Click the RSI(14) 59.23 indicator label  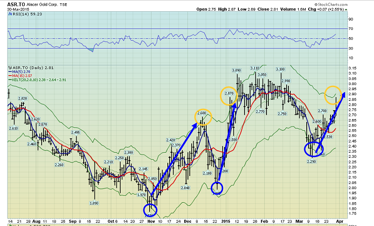pos(27,14)
